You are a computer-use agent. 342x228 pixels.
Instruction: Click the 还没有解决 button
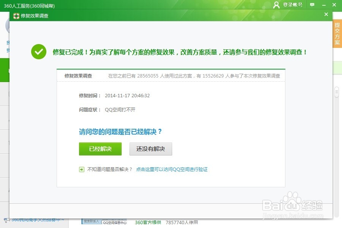151,149
